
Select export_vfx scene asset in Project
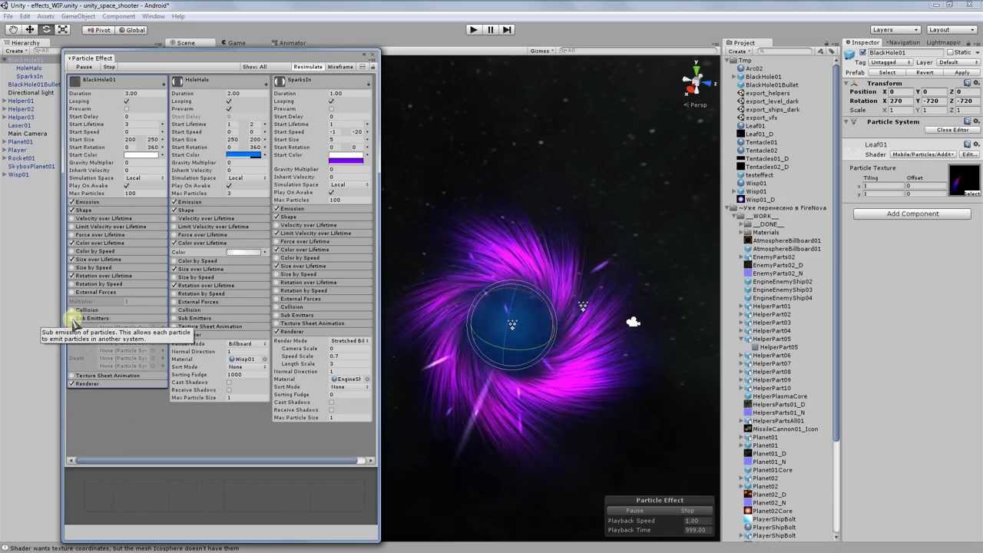(760, 118)
